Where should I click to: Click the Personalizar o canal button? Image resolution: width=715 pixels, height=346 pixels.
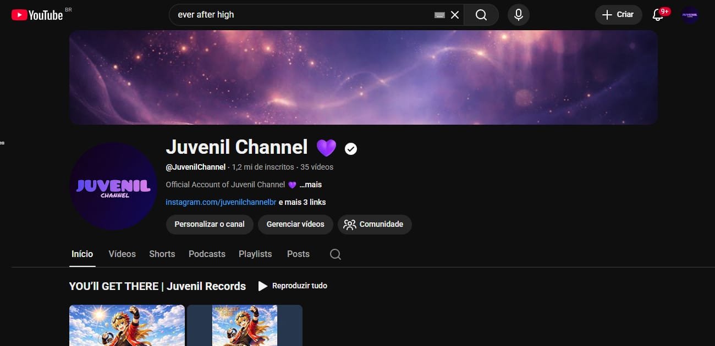[x=210, y=224]
